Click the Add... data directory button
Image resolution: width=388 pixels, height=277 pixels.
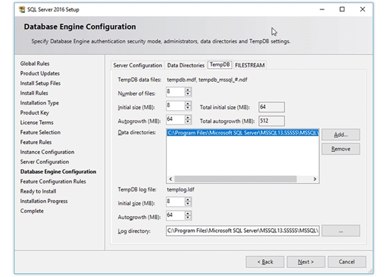coord(340,135)
